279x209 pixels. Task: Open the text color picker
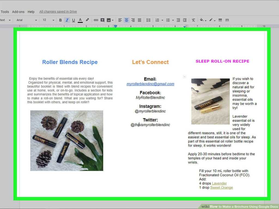(x=80, y=20)
